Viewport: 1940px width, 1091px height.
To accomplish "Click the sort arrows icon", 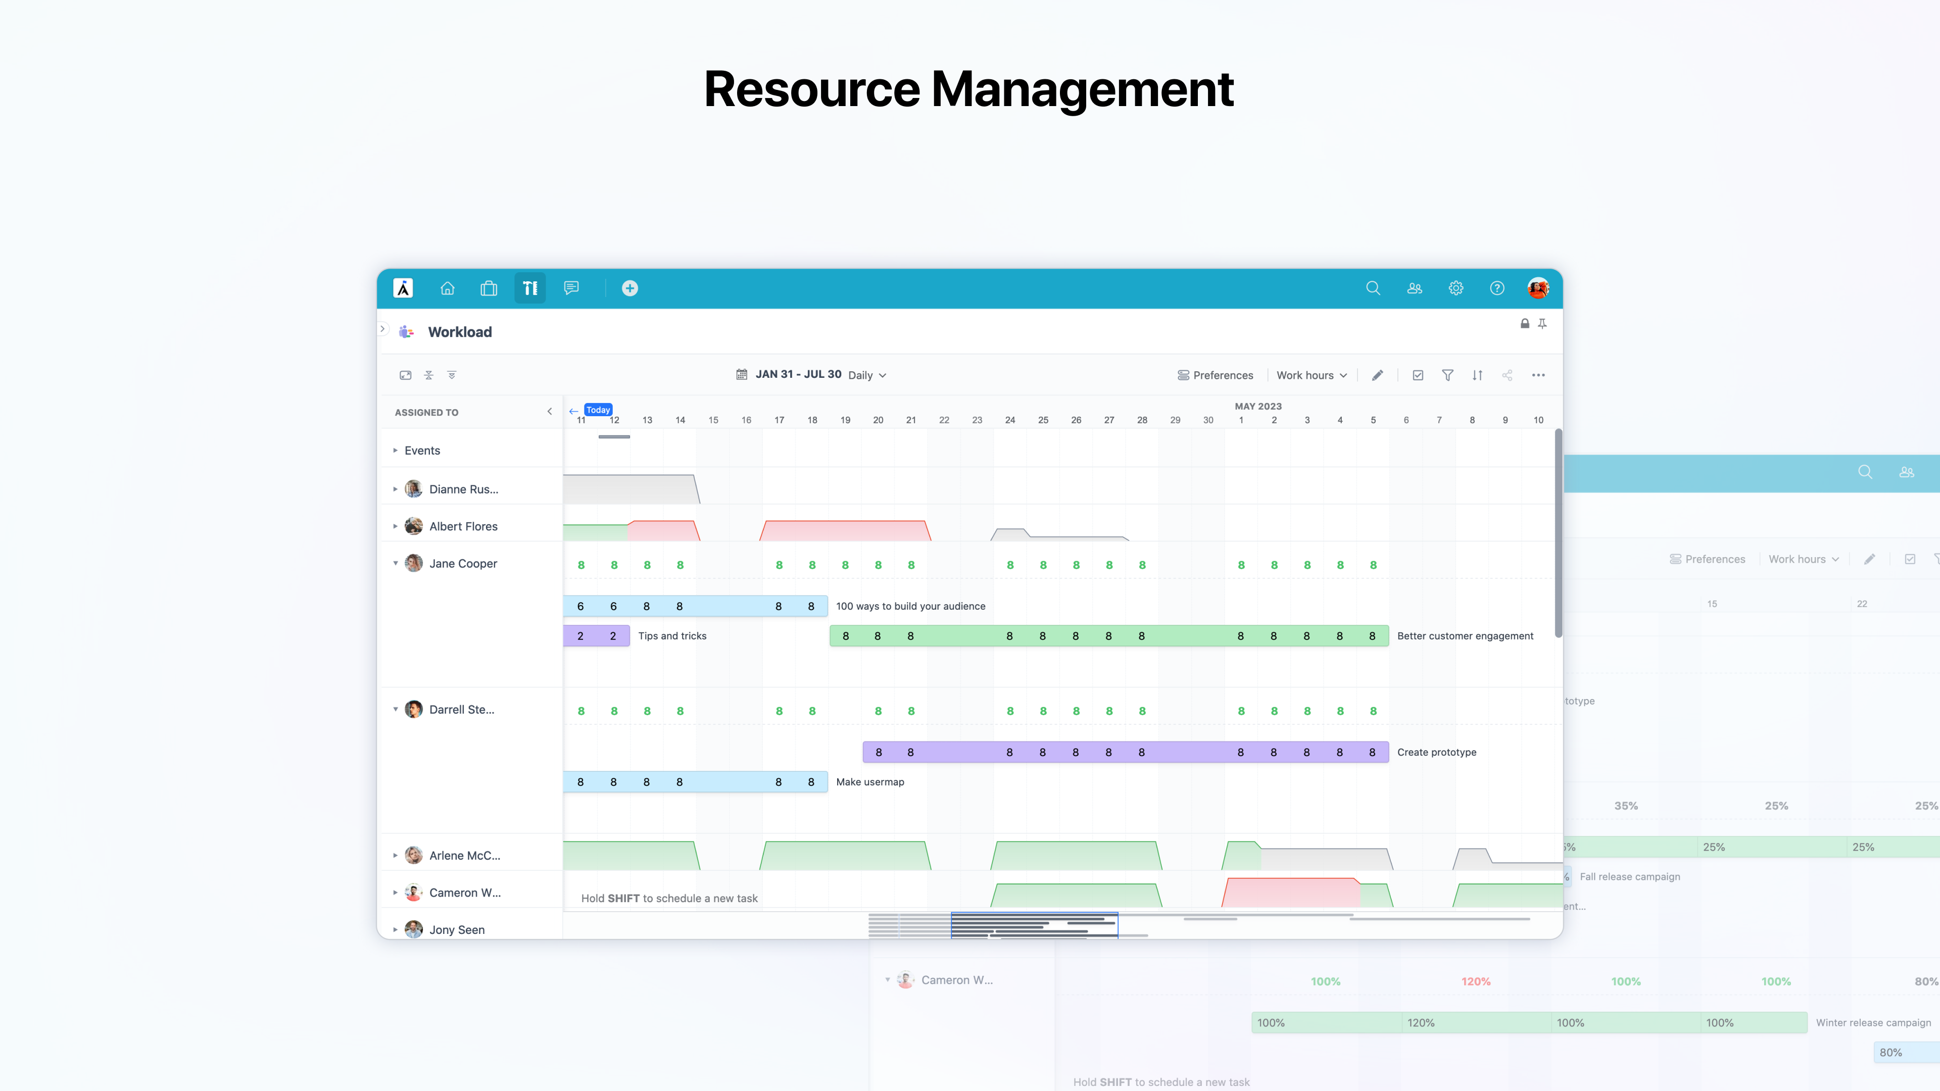I will (x=1478, y=375).
